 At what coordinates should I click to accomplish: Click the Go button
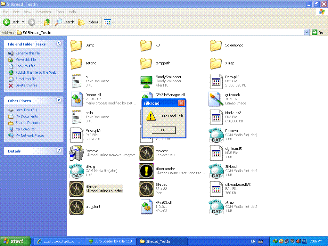coord(317,32)
